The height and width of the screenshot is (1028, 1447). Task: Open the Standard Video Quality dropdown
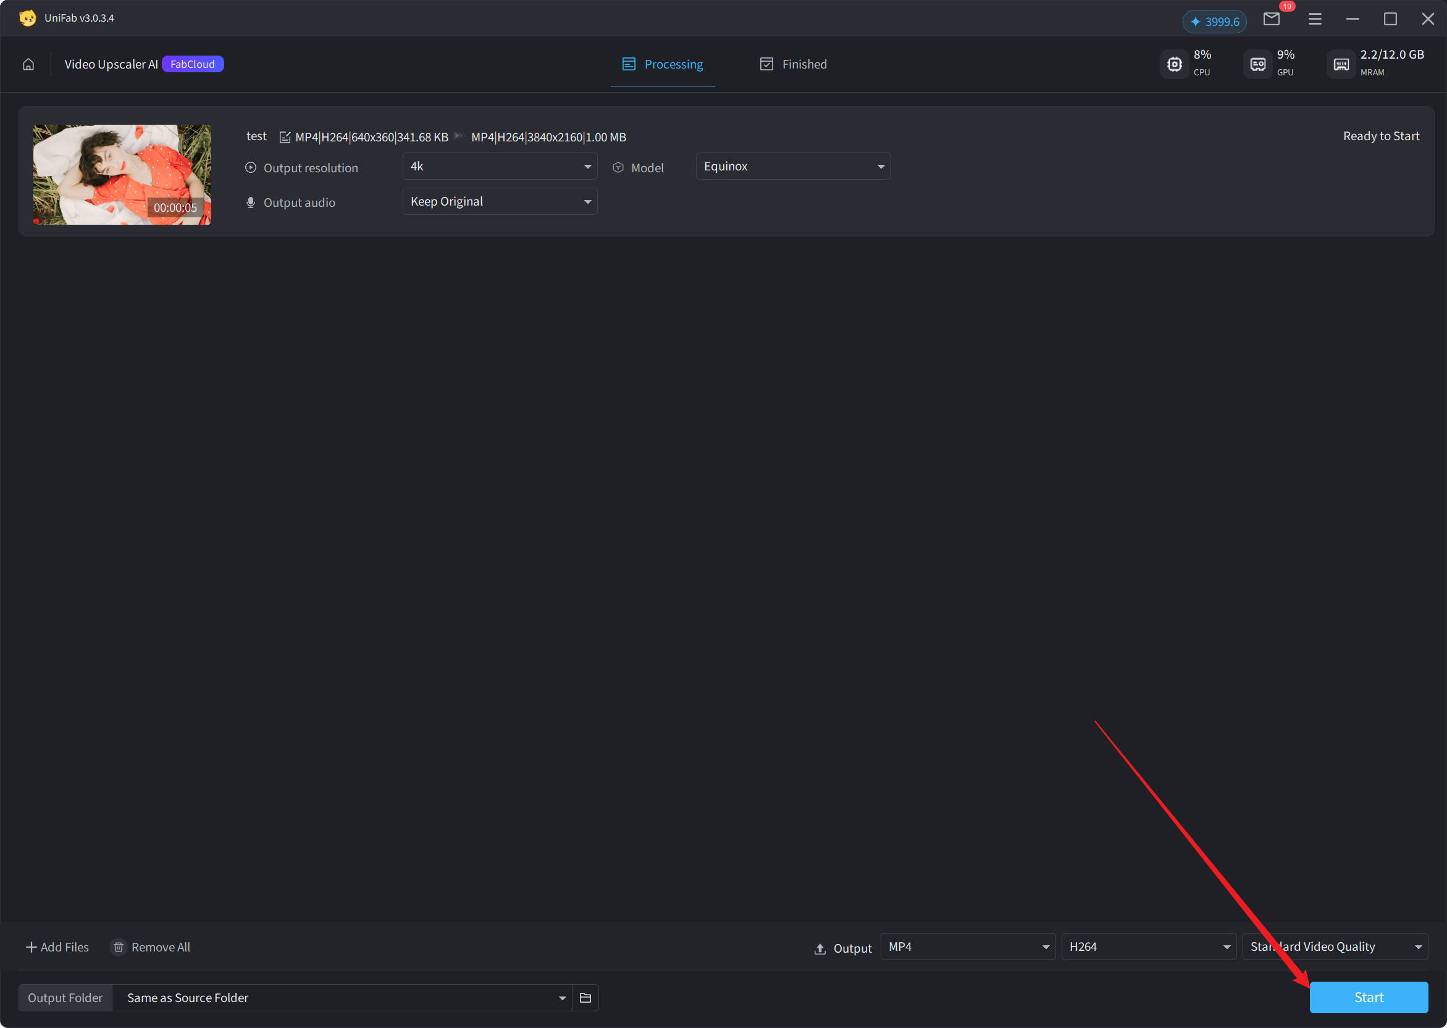coord(1335,947)
